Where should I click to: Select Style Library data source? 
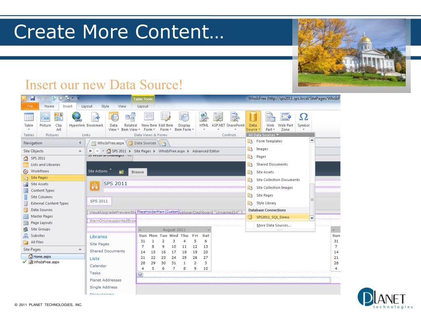[x=278, y=203]
